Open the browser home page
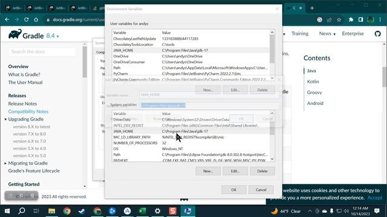This screenshot has height=217, width=387. click(36, 20)
